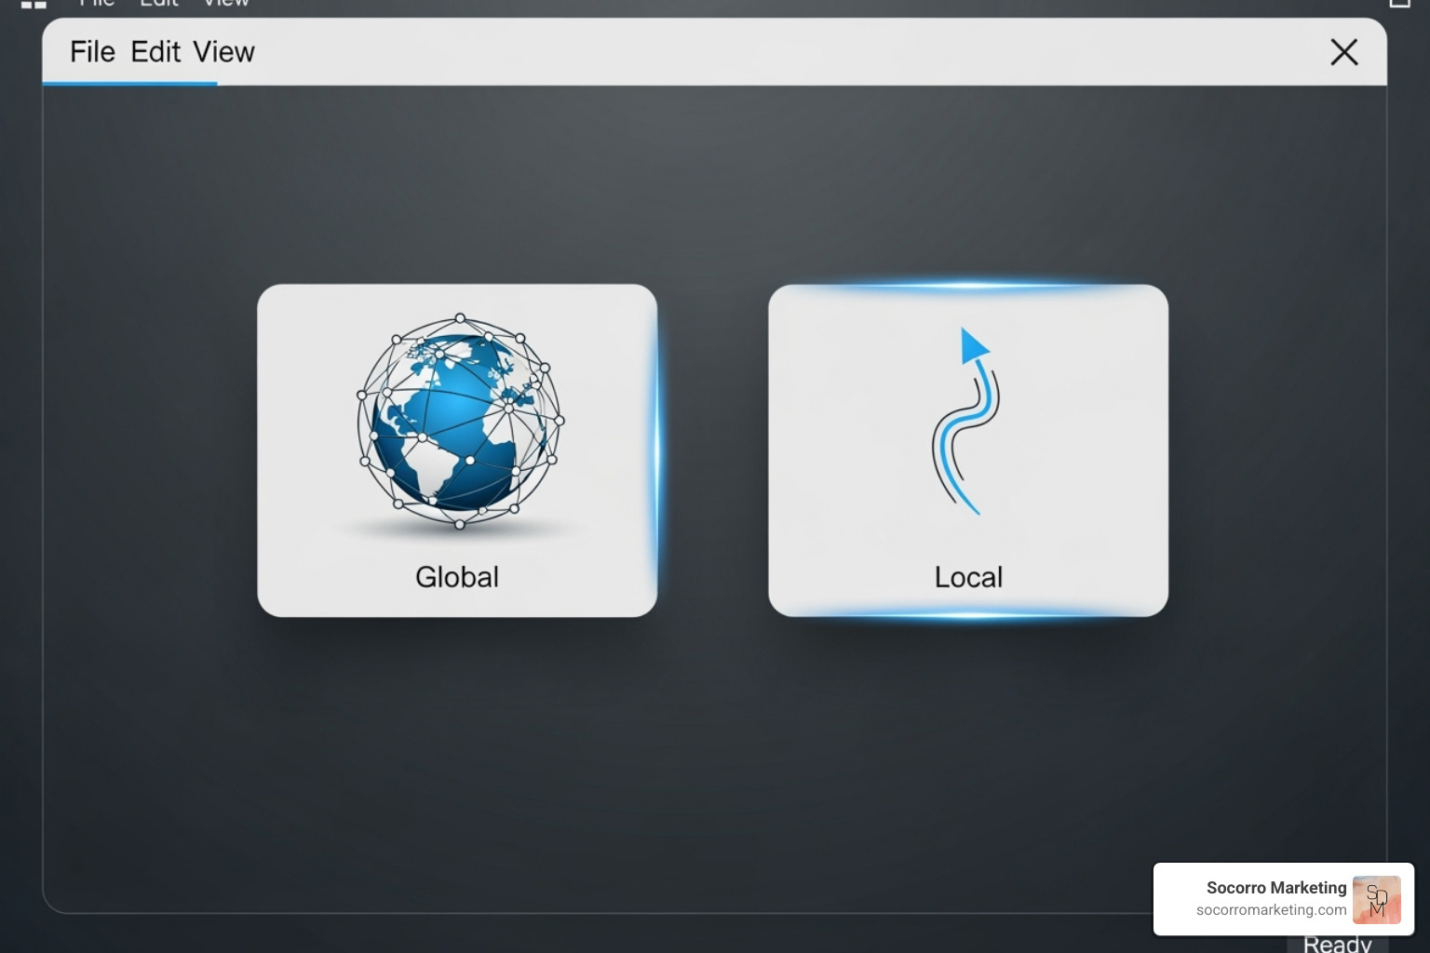This screenshot has height=953, width=1430.
Task: Select the Global label text
Action: (x=457, y=577)
